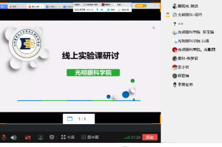Unmute the microphone in bottom toolbar
The image size is (222, 147).
[x=4, y=137]
